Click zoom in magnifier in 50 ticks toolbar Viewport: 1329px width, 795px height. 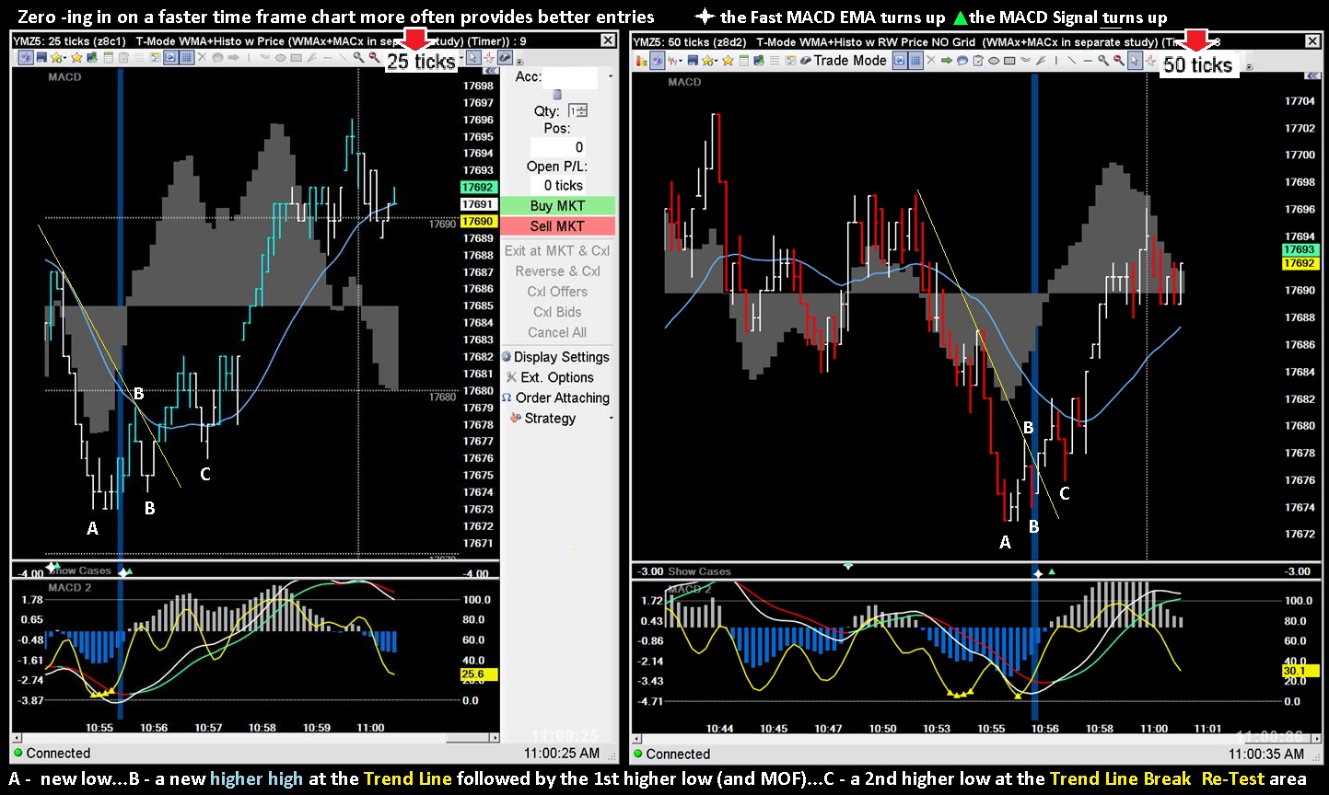click(1103, 61)
